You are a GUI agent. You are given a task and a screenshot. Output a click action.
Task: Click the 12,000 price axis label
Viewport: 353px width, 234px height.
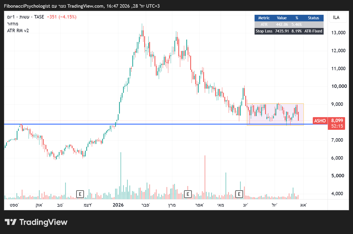click(x=338, y=51)
